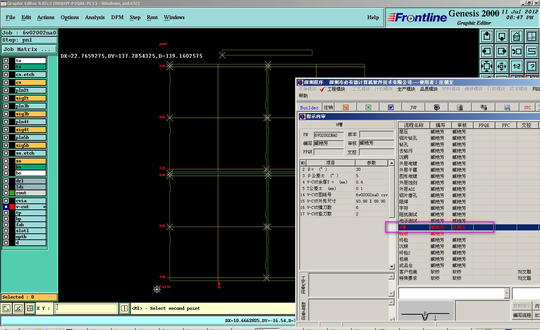Viewport: 540px width, 330px height.
Task: Expand the Job Matrix ... selector
Action: pyautogui.click(x=29, y=49)
